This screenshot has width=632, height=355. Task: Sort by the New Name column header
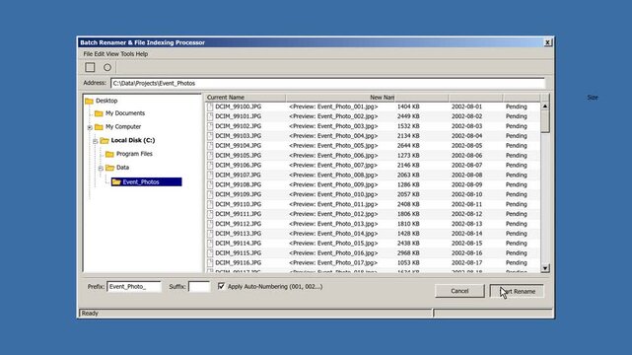[x=340, y=98]
